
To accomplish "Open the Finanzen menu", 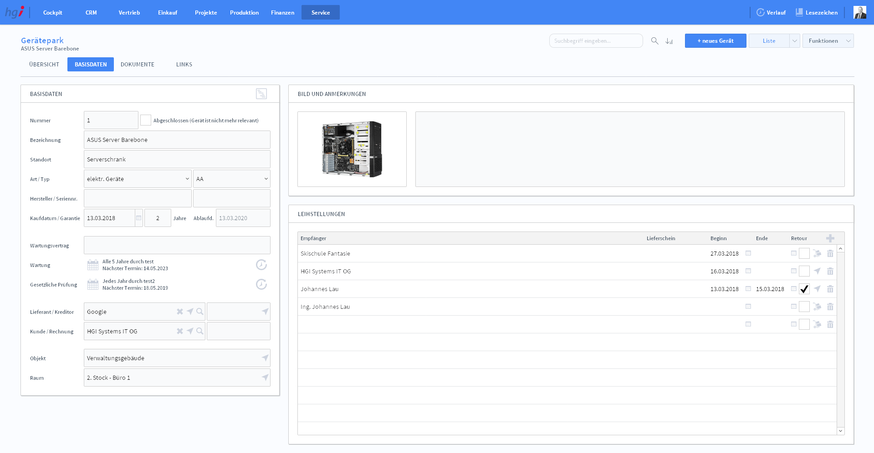I will tap(282, 13).
